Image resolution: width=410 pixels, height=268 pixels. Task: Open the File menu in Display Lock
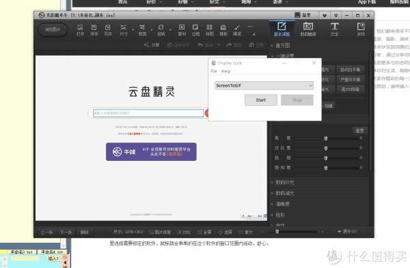click(x=214, y=71)
